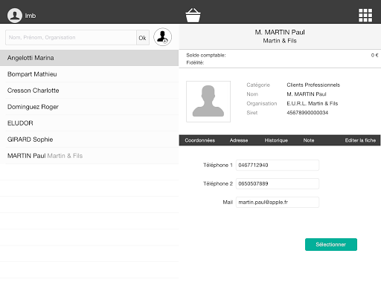Choose Cresson Charlotte from the list

pyautogui.click(x=89, y=91)
